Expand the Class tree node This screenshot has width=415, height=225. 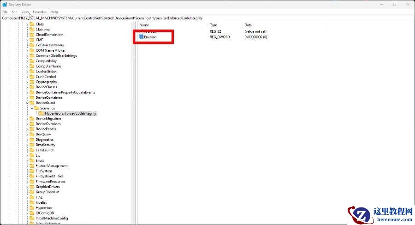27,24
